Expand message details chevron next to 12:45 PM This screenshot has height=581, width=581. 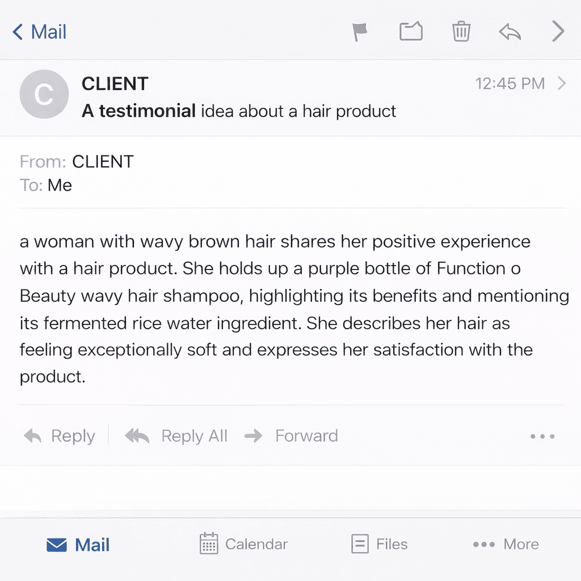click(562, 84)
